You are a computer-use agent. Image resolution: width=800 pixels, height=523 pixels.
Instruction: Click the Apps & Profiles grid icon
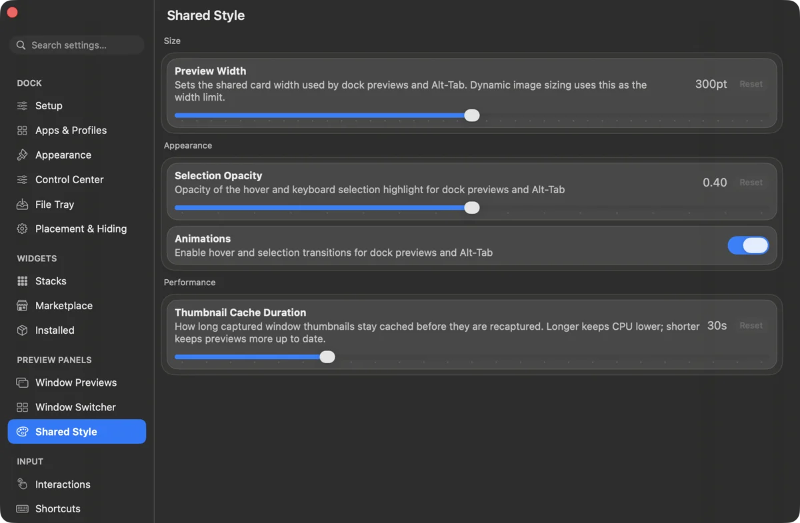tap(22, 131)
